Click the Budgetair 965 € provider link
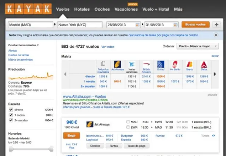226x156 pixels. click(x=134, y=136)
